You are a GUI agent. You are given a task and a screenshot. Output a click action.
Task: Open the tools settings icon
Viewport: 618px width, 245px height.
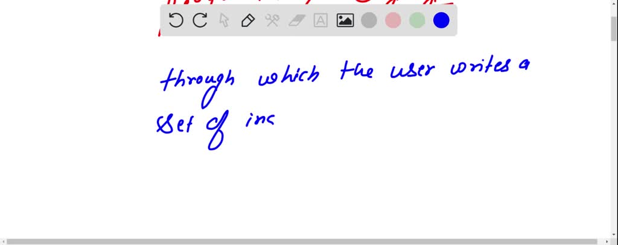point(272,20)
